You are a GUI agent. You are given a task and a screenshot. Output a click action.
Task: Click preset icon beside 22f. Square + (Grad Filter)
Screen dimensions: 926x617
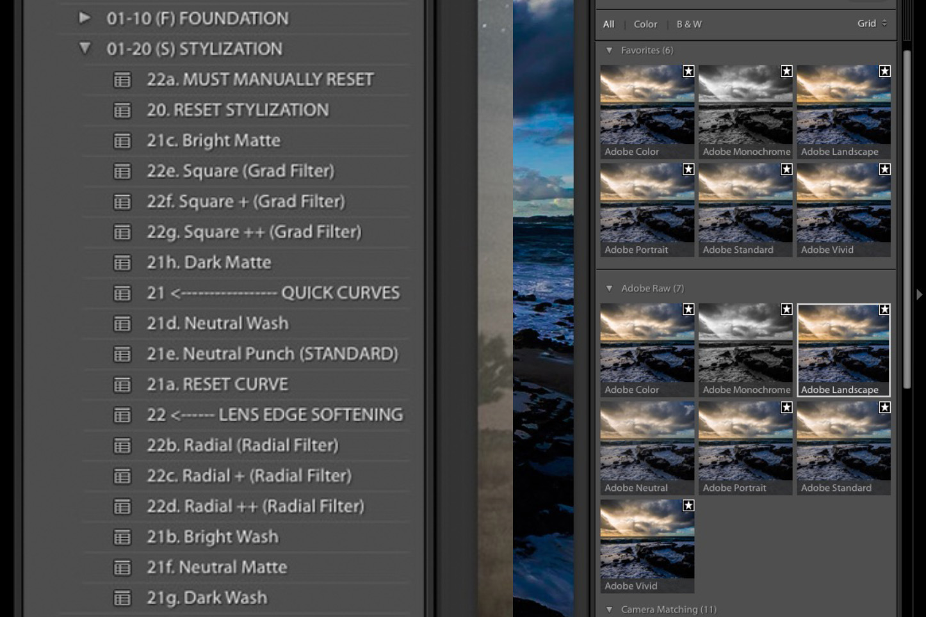(x=122, y=202)
